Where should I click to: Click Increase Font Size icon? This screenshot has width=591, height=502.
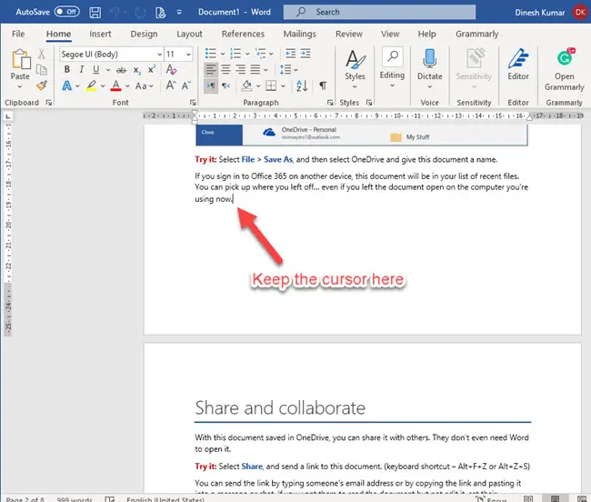tap(170, 85)
